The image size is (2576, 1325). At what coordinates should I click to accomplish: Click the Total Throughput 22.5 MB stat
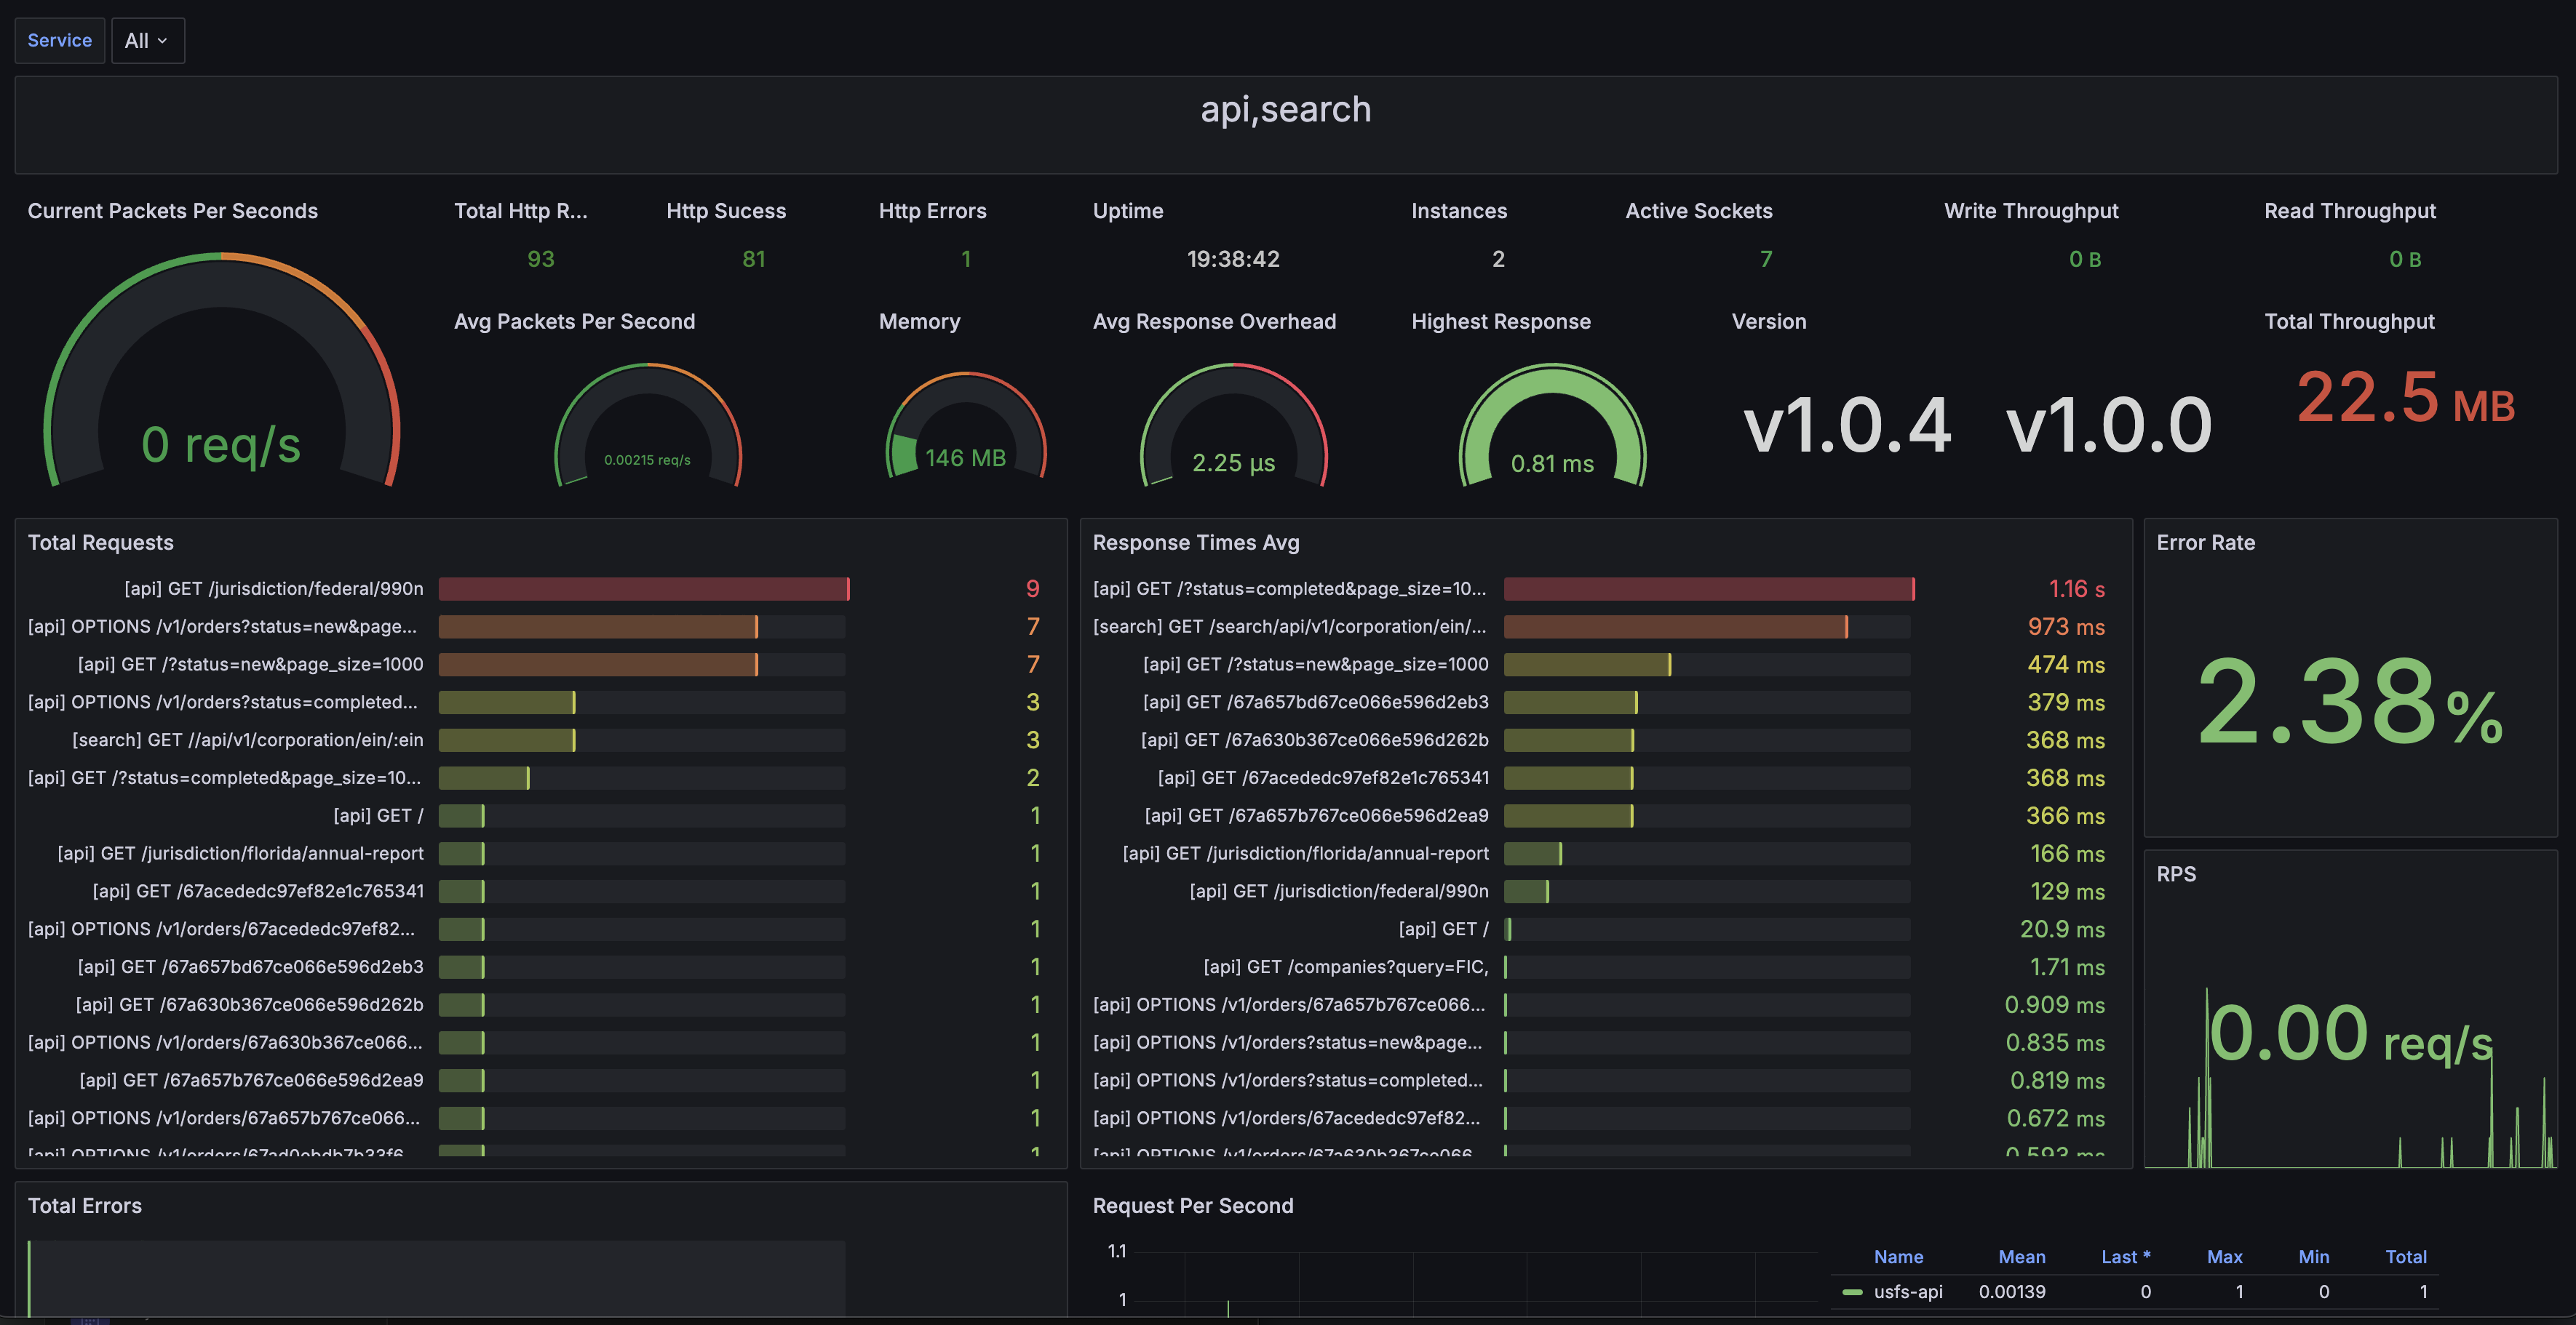tap(2405, 398)
